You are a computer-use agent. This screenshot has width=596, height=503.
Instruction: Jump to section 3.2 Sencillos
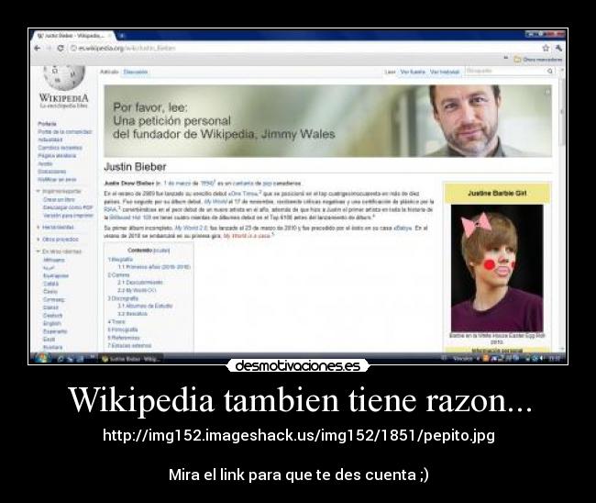[132, 314]
